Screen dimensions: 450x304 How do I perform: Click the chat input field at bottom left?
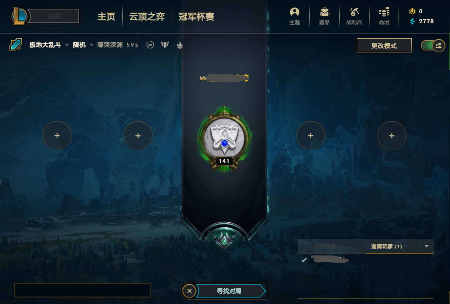click(82, 290)
